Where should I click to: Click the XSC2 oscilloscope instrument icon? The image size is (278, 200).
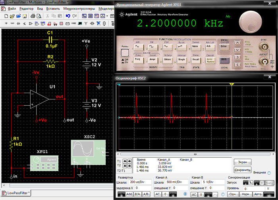[x=88, y=152]
